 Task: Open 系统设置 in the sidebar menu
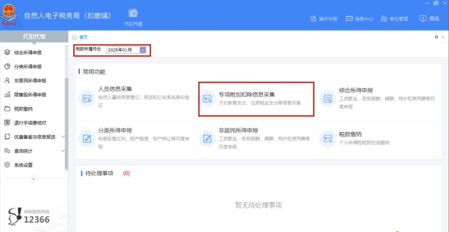23,165
